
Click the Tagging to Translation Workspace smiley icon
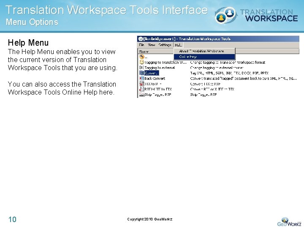[x=142, y=62]
